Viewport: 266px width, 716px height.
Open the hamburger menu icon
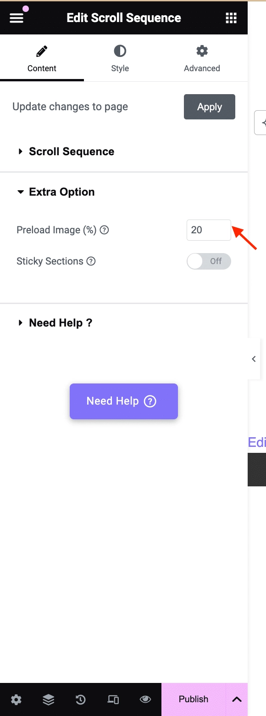pos(16,18)
